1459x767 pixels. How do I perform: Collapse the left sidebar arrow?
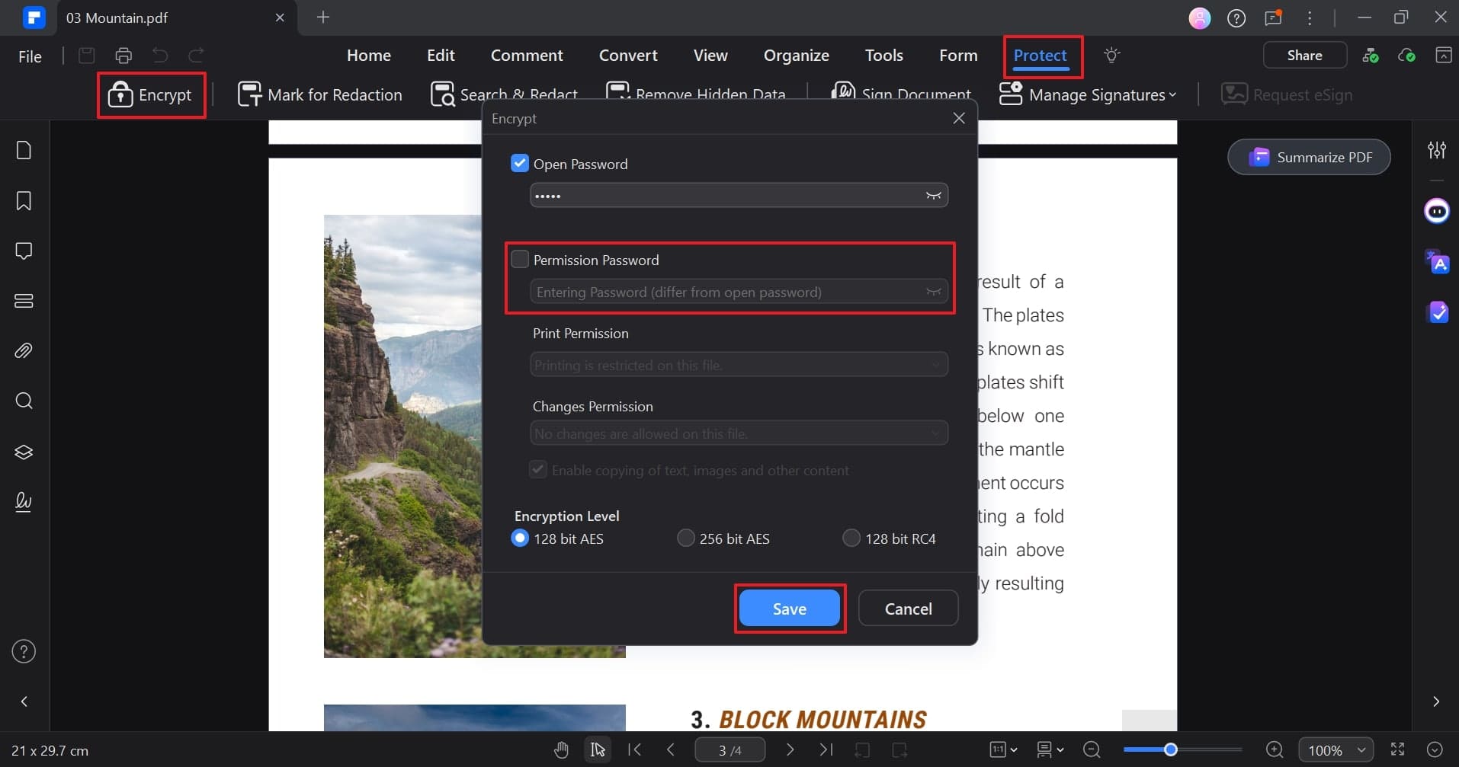click(x=24, y=701)
